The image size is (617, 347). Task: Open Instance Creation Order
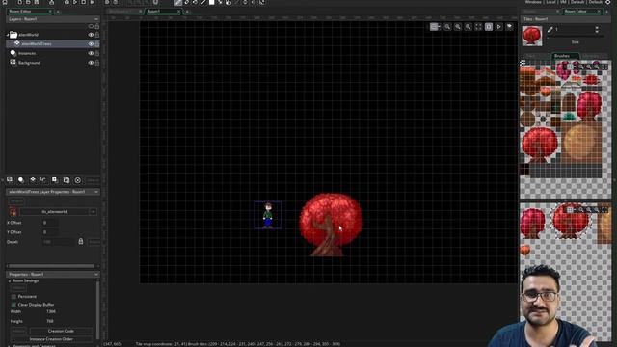pyautogui.click(x=51, y=339)
